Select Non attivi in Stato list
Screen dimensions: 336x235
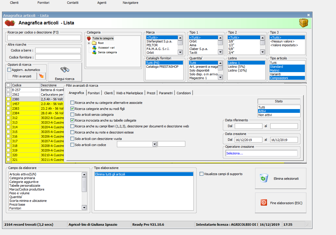pyautogui.click(x=265, y=115)
